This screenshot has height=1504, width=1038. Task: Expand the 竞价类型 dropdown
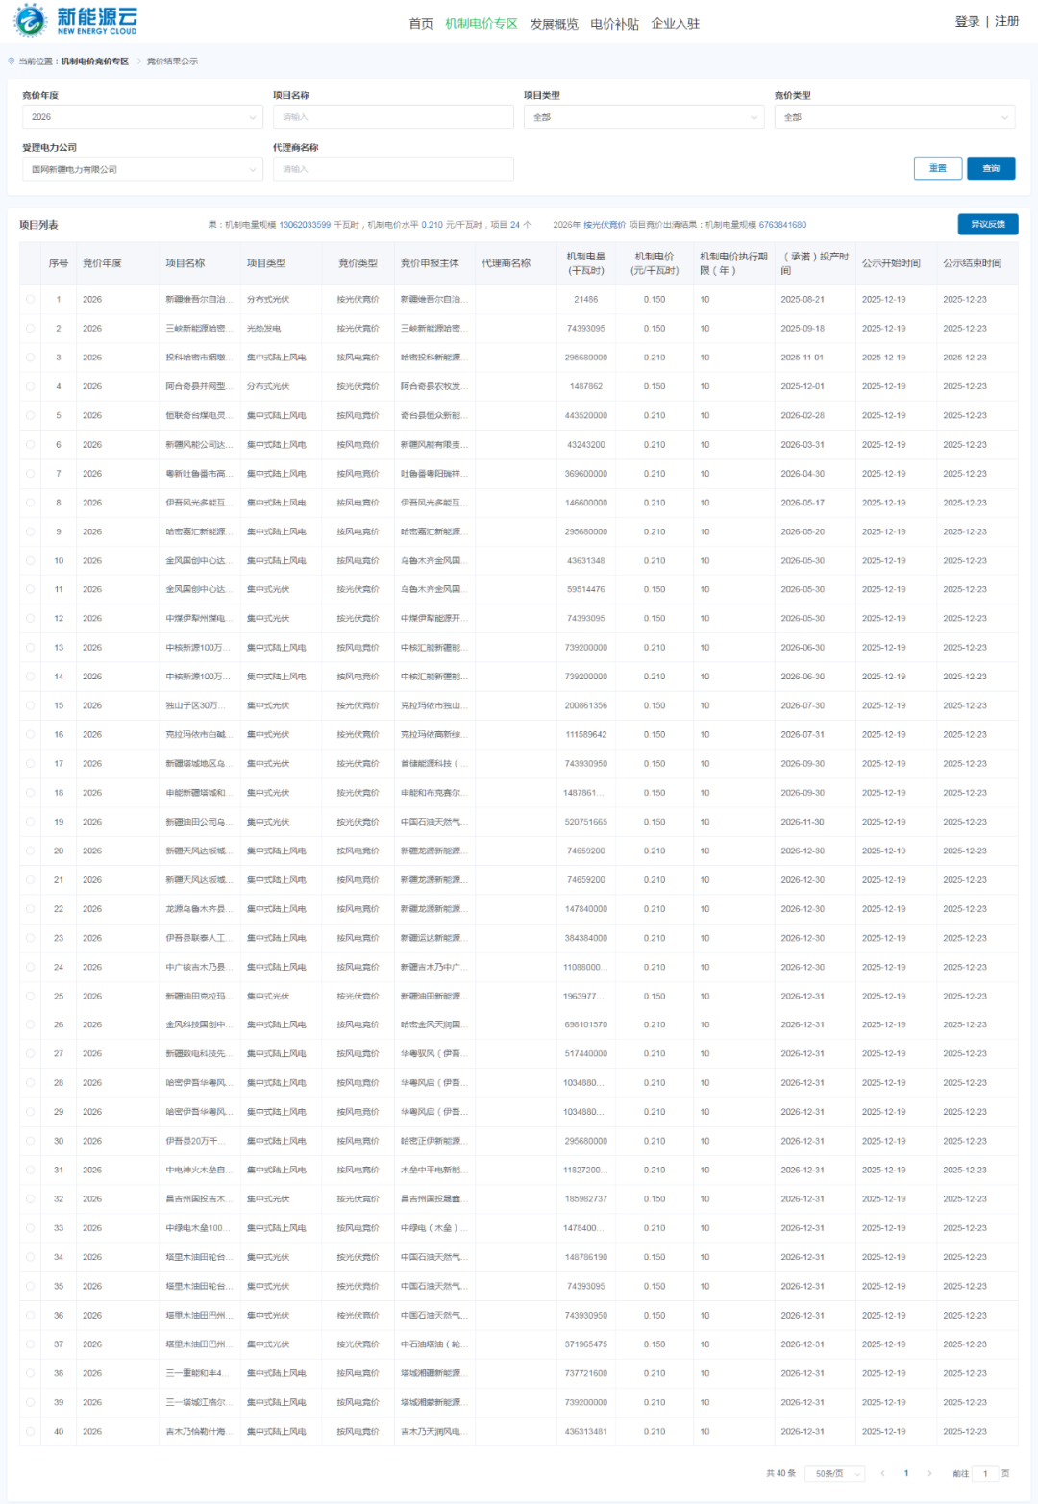pos(894,117)
